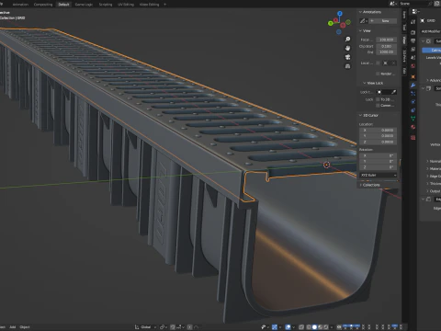The height and width of the screenshot is (331, 441).
Task: Edit the Clip Start value field
Action: [386, 46]
